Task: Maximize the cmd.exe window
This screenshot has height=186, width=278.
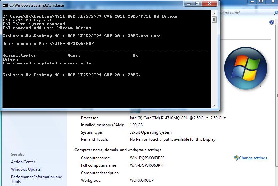Action: (198, 4)
